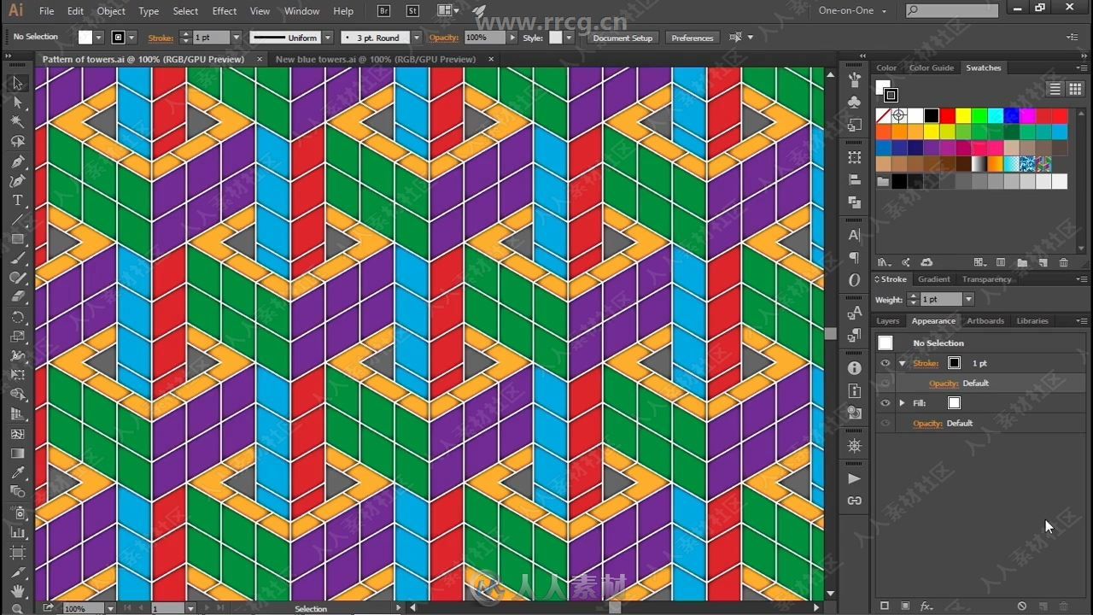This screenshot has height=615, width=1093.
Task: Select the Lasso tool
Action: click(18, 142)
